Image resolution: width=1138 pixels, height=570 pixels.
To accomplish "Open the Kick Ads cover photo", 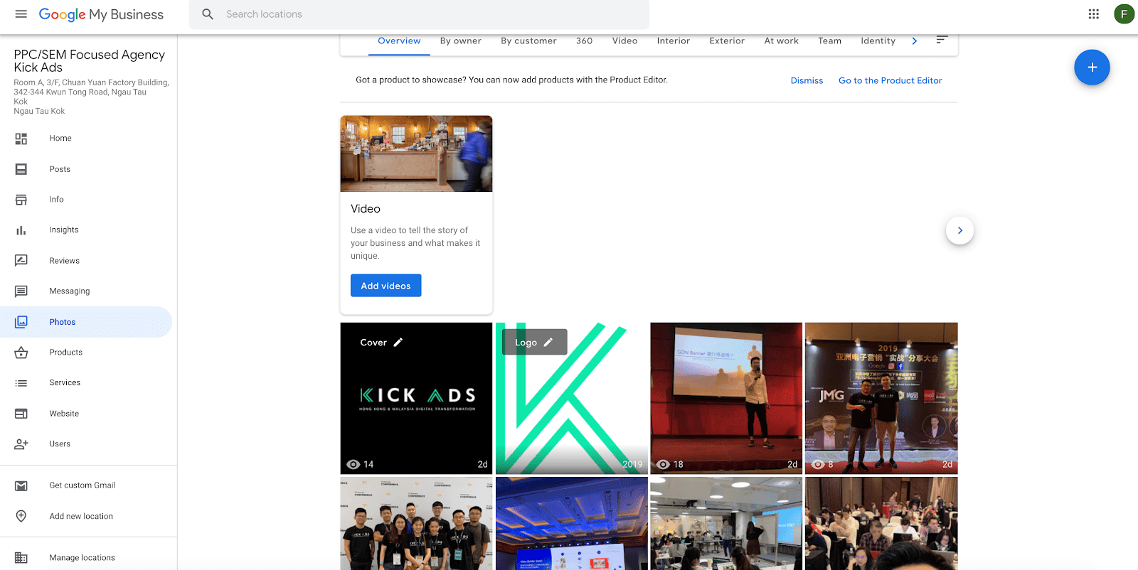I will click(416, 398).
